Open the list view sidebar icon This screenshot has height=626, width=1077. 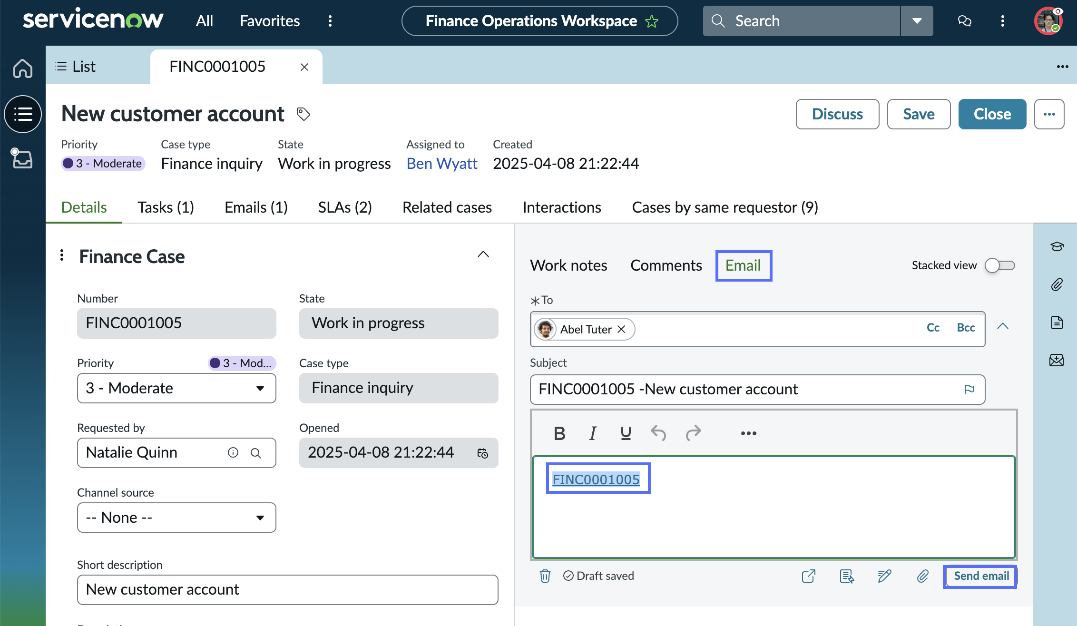click(x=23, y=114)
